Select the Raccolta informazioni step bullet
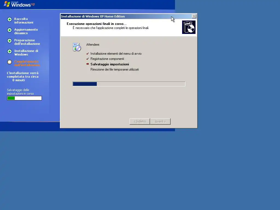The width and height of the screenshot is (280, 210). tap(10, 19)
